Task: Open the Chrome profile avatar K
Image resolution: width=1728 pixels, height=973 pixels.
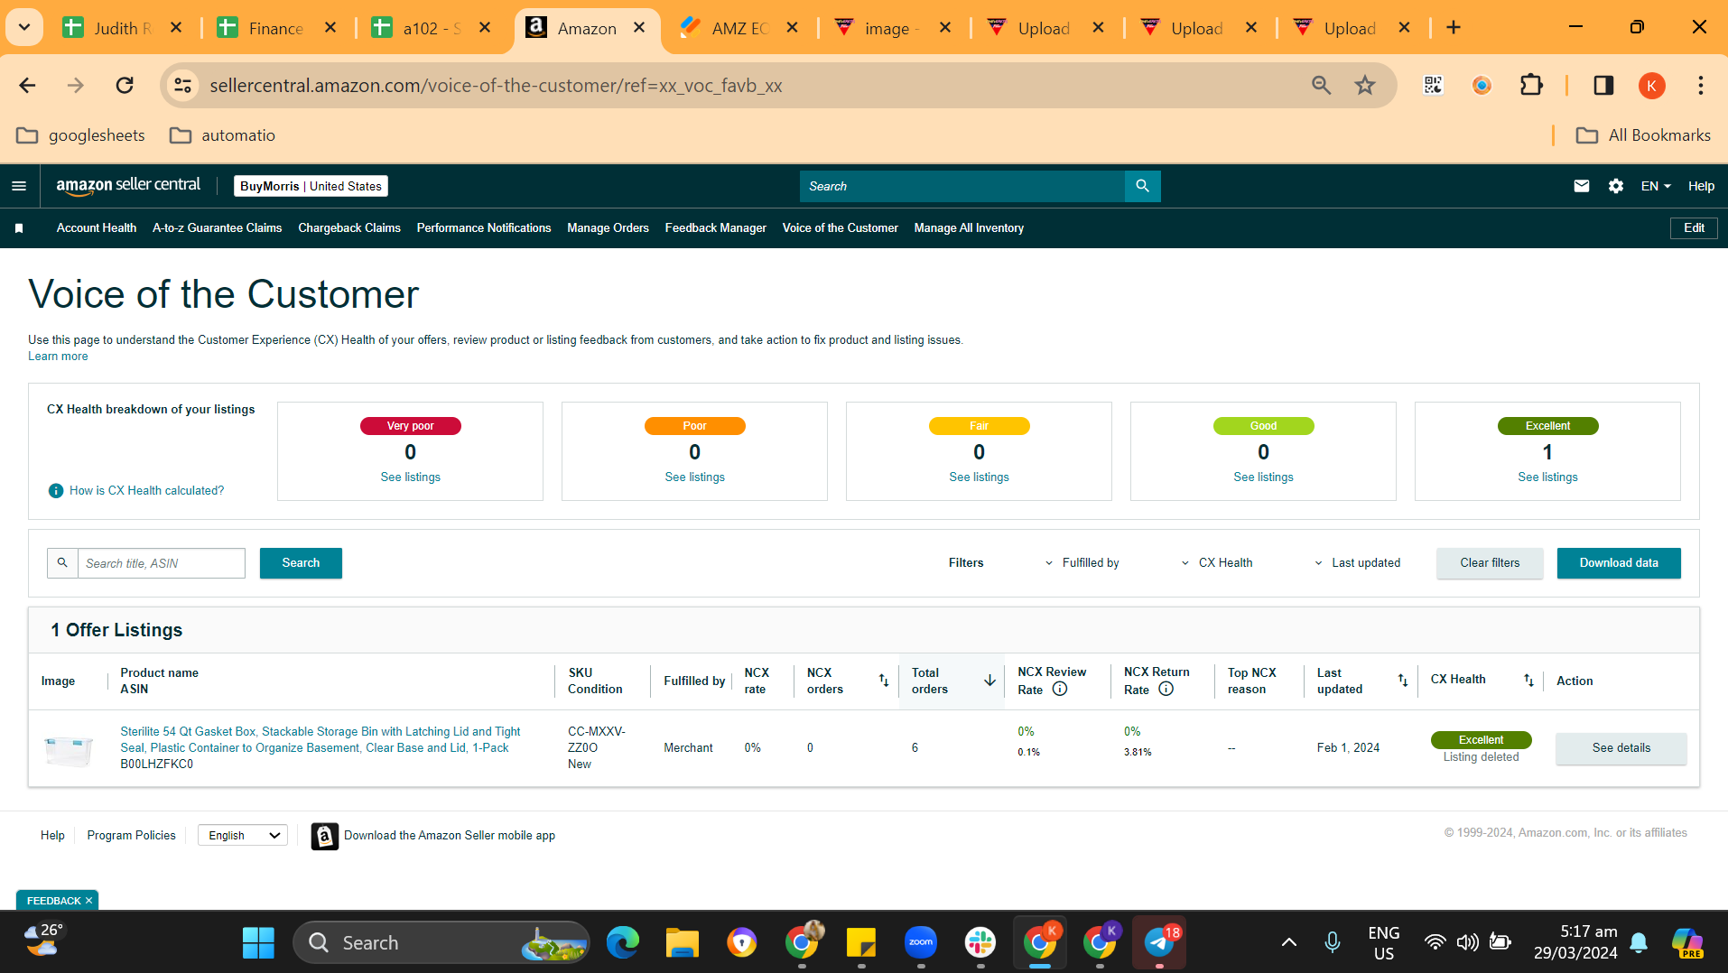Action: (1652, 86)
